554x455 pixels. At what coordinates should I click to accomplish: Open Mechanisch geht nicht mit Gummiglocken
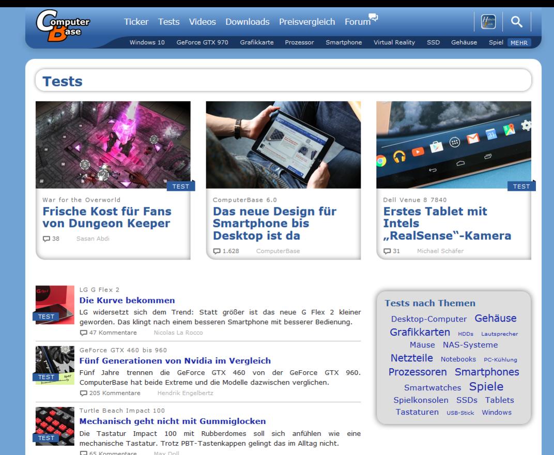point(173,421)
